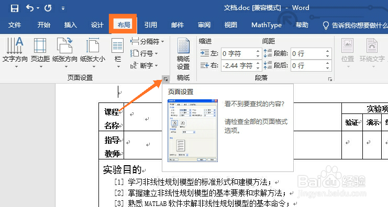Expand the 栏 dropdown arrow
The height and width of the screenshot is (207, 388).
pyautogui.click(x=118, y=67)
